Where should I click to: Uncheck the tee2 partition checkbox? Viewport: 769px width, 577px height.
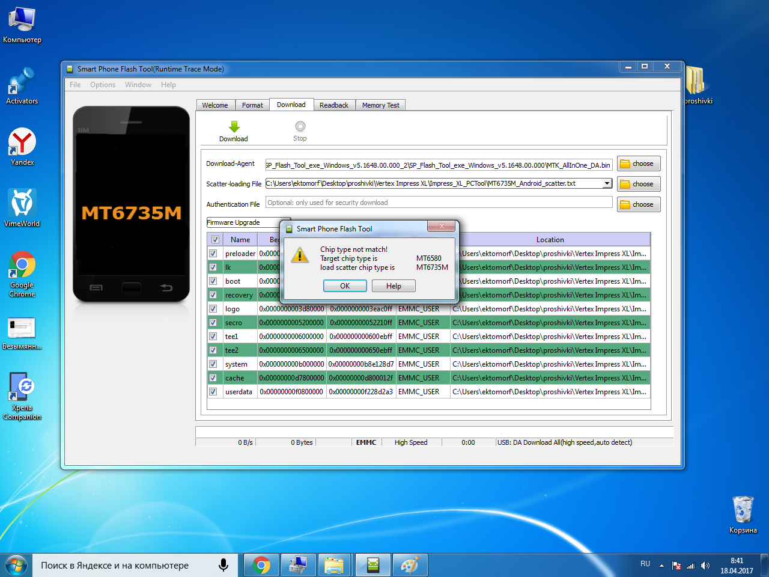213,350
